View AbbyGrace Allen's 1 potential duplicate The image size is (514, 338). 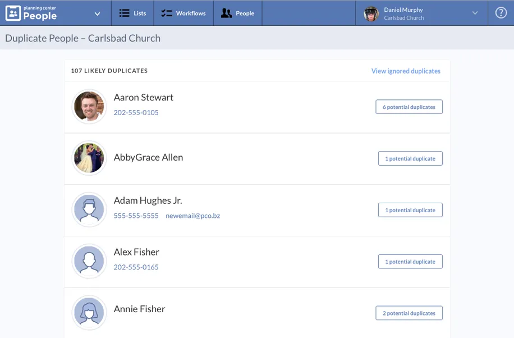tap(410, 158)
